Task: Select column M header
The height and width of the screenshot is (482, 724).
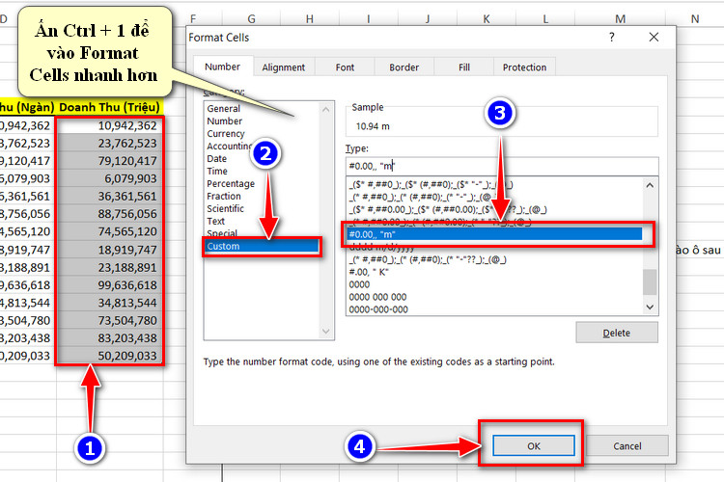Action: (x=620, y=19)
